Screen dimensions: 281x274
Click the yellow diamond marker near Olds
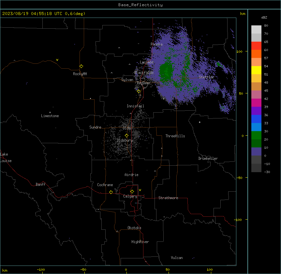point(126,136)
